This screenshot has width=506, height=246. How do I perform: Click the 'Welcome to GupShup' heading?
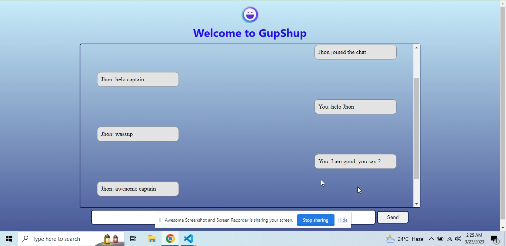(x=250, y=33)
